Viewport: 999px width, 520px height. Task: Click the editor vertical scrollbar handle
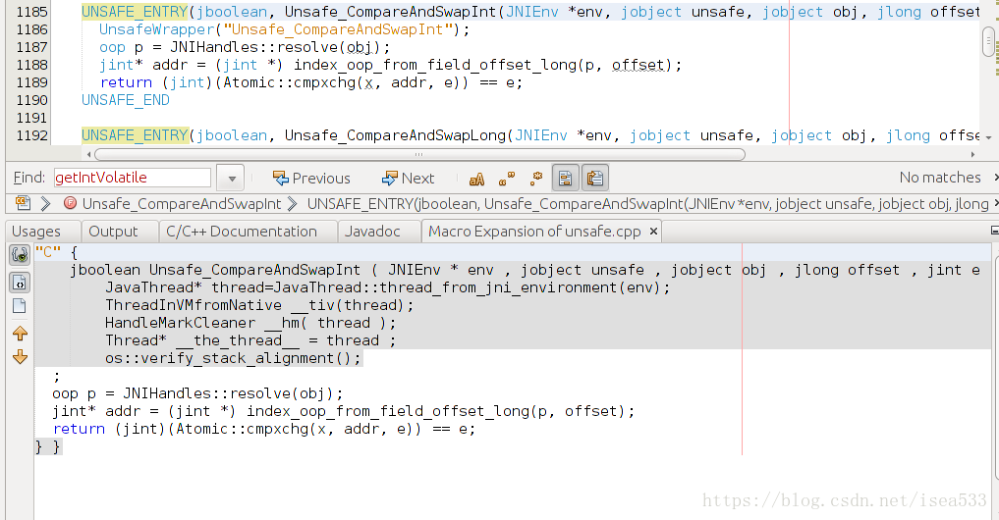tap(988, 42)
